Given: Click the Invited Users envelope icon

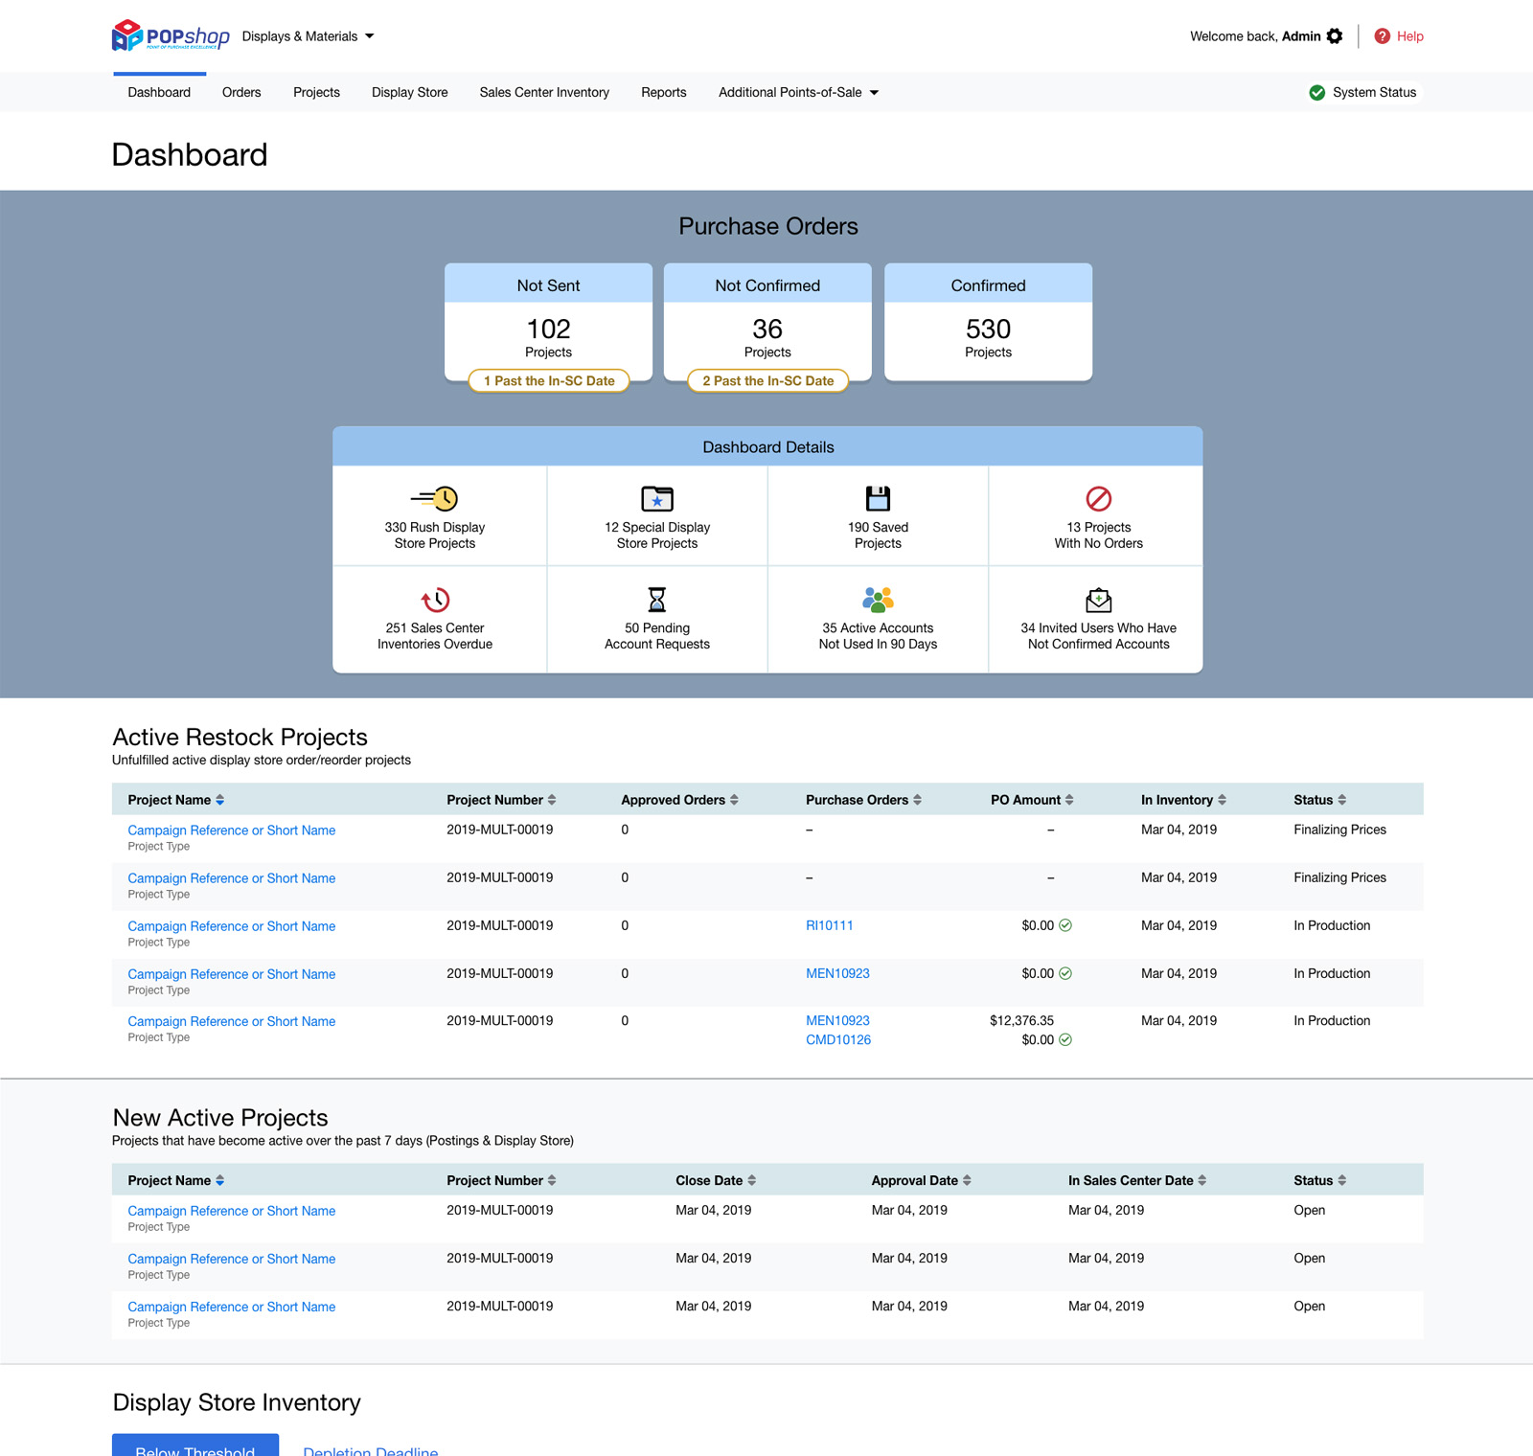Looking at the screenshot, I should (x=1098, y=600).
